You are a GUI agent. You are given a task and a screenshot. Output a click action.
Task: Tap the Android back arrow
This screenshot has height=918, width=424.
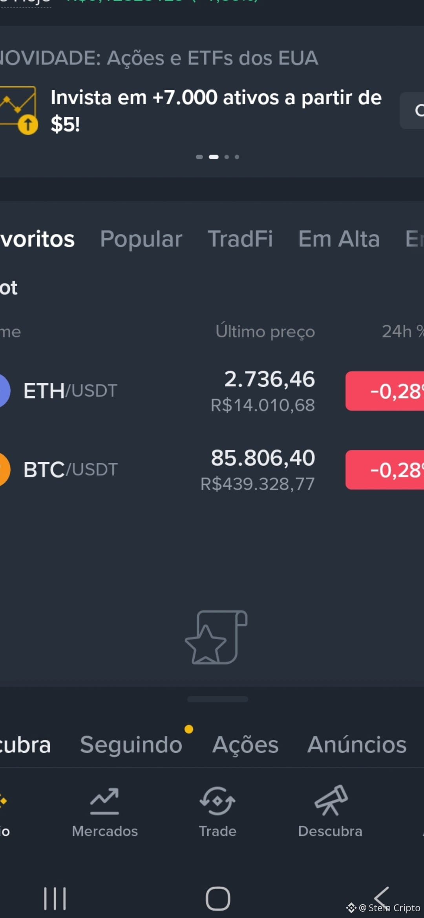[382, 898]
